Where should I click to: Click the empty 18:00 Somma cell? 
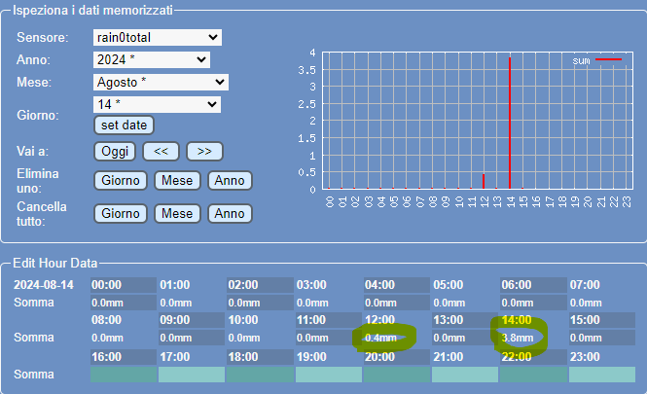coord(260,375)
